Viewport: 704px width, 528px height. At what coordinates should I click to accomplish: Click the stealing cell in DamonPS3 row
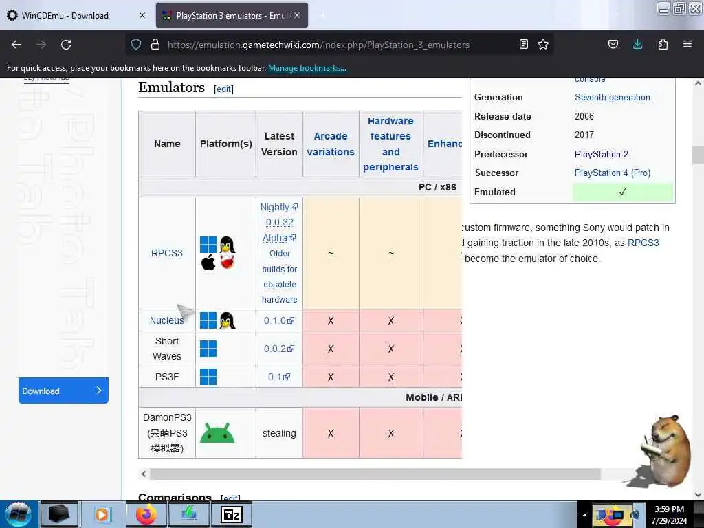click(279, 433)
